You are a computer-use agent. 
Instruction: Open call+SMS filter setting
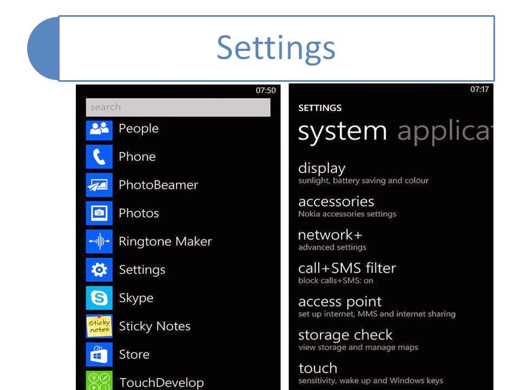(347, 273)
